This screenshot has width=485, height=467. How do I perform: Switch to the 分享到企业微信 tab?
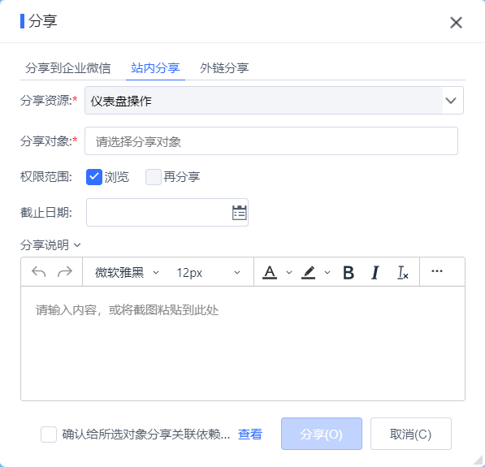tap(67, 67)
